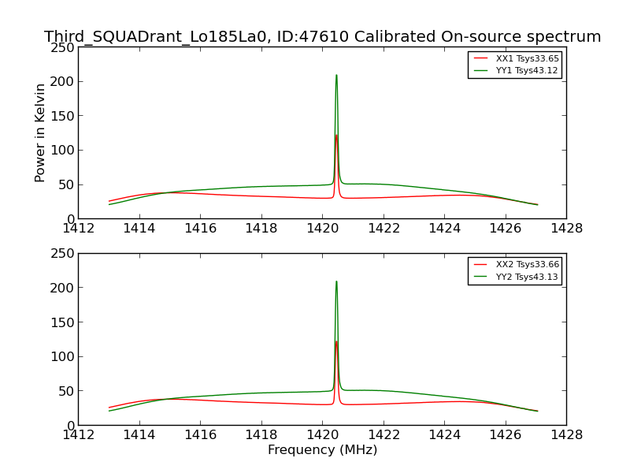
Task: Click the 1420 tick label on top plot
Action: coord(322,229)
